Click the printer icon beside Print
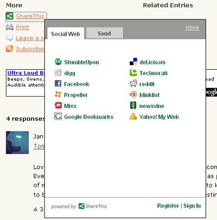217x220 pixels. coord(10,27)
